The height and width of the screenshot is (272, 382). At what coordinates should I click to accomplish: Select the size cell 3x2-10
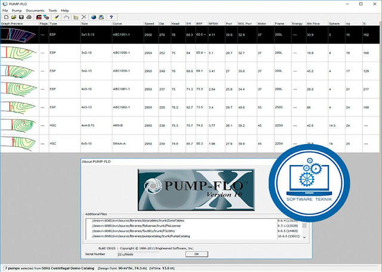tap(87, 53)
